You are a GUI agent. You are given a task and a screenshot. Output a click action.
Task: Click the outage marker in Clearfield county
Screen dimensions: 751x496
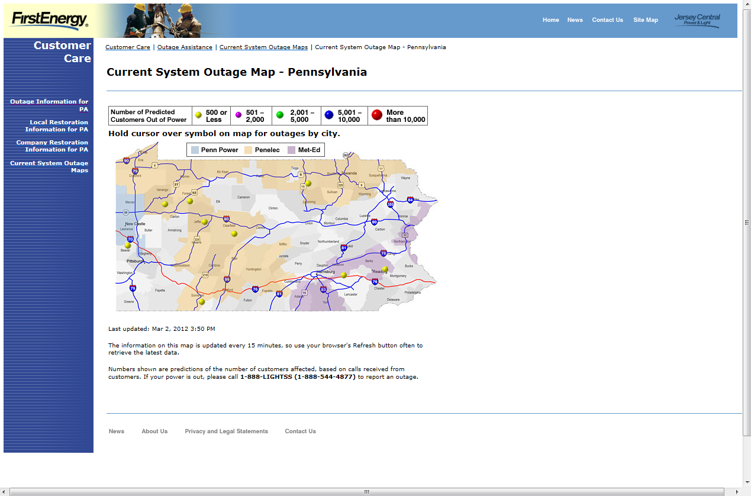(x=234, y=234)
